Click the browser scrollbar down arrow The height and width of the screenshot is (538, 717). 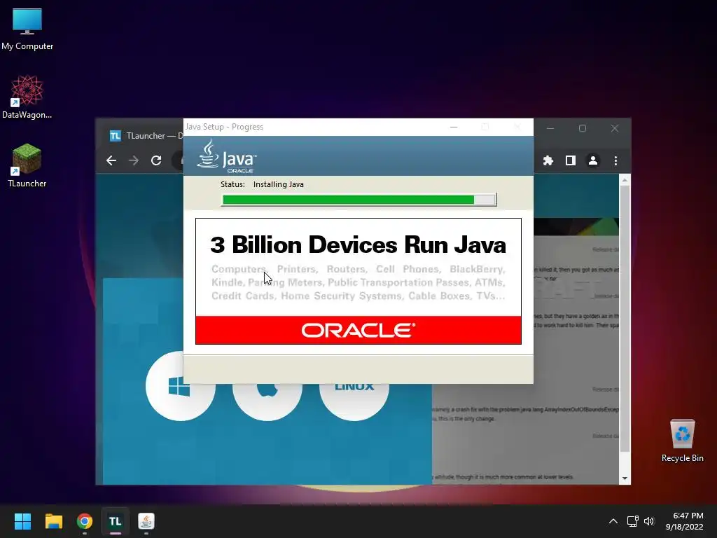pos(625,479)
